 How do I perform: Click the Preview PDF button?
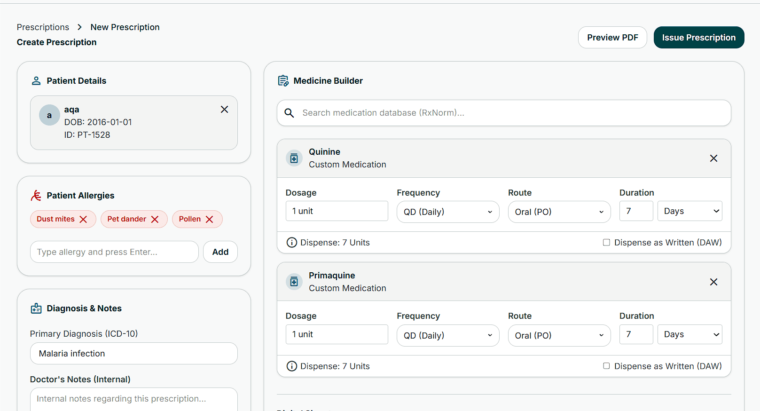tap(612, 38)
